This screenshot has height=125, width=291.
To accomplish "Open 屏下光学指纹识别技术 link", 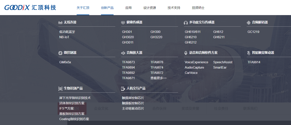I will (x=75, y=98).
